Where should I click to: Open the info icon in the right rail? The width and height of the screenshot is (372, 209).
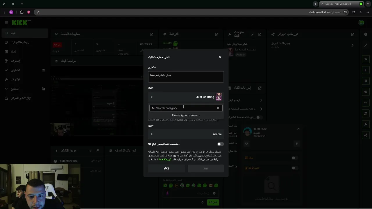[366, 34]
